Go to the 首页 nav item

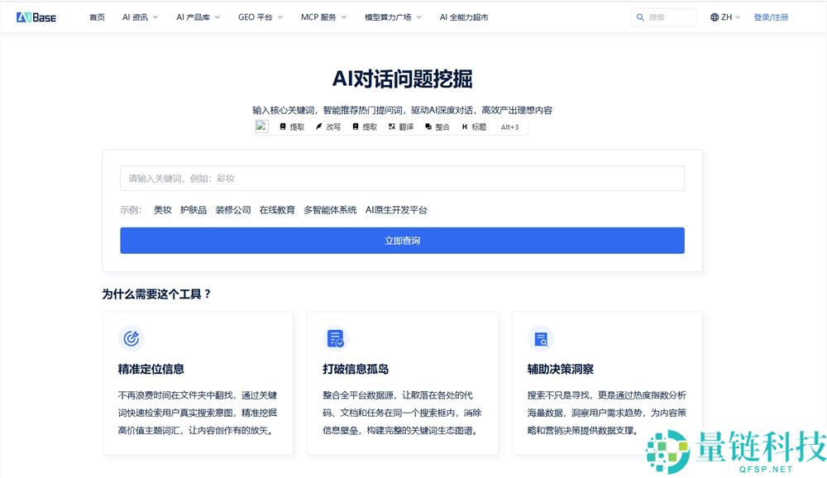coord(97,17)
